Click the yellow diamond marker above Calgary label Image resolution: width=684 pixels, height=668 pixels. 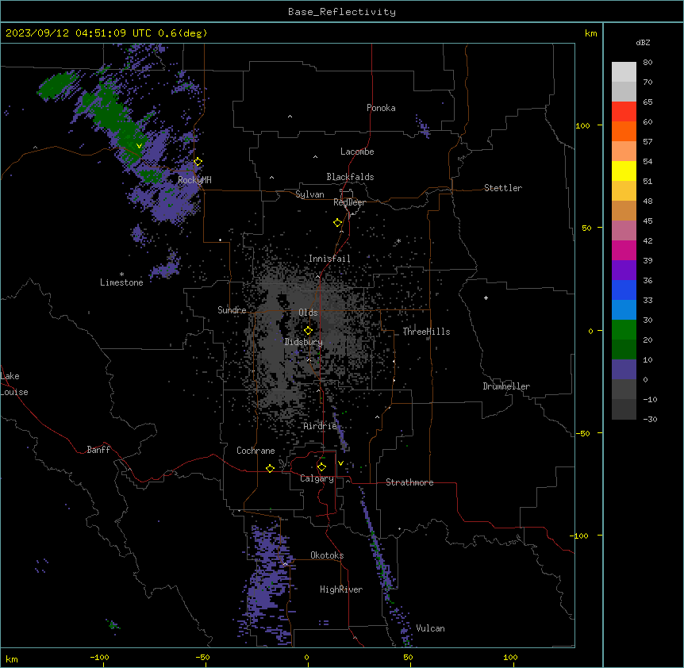point(321,467)
